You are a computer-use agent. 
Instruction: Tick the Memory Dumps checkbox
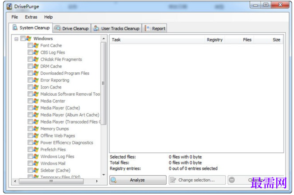point(30,128)
